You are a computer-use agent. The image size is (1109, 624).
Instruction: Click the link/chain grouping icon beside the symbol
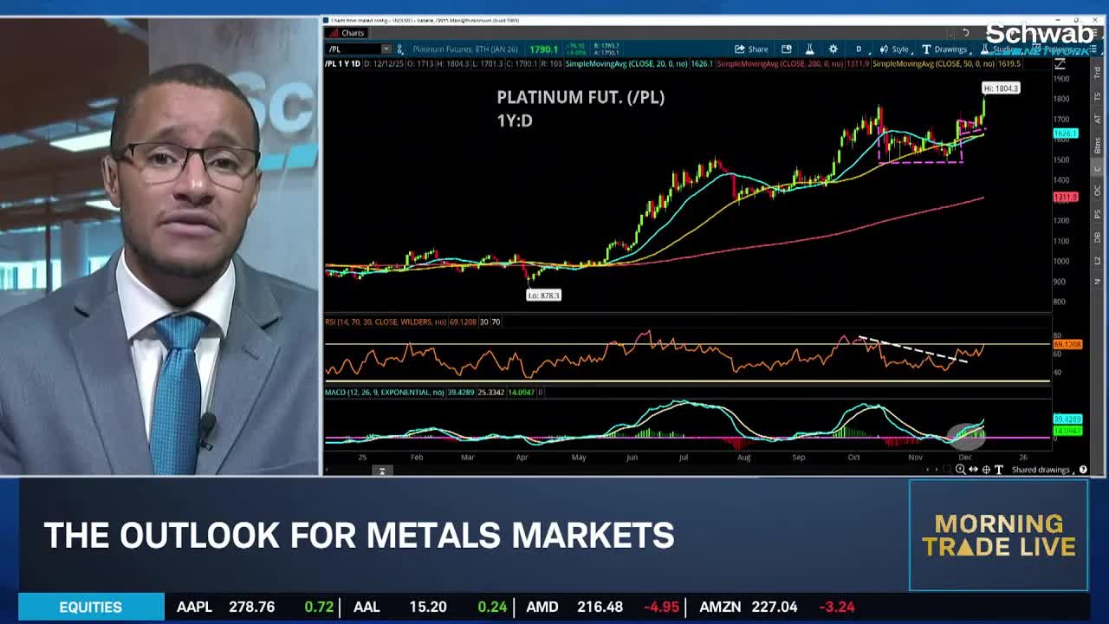pos(399,49)
